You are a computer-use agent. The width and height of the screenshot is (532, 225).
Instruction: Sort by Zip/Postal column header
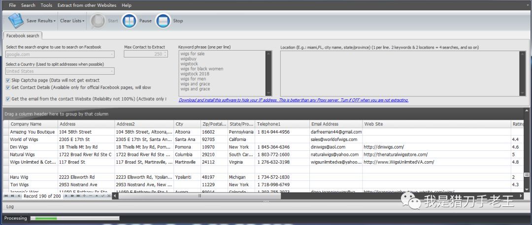pyautogui.click(x=214, y=124)
